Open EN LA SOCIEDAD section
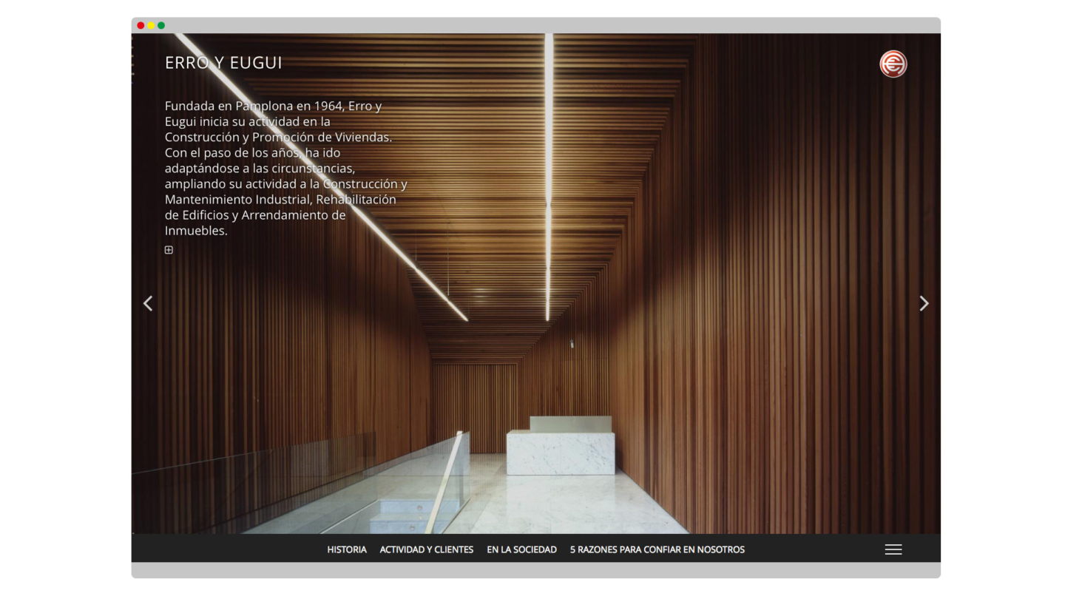Viewport: 1065px width, 599px height. 521,549
